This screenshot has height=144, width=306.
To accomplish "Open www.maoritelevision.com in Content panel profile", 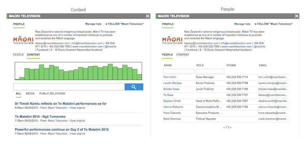I will [x=87, y=47].
